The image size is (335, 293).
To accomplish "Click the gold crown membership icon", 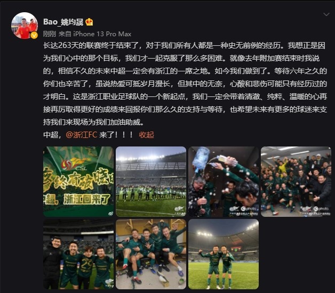I will click(89, 22).
